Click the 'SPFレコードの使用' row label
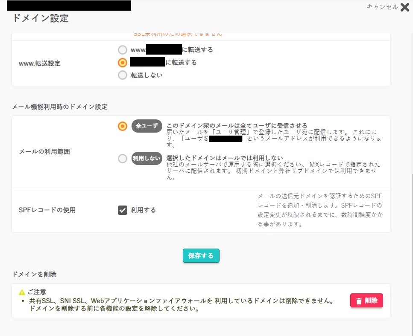The height and width of the screenshot is (336, 413). pos(47,210)
